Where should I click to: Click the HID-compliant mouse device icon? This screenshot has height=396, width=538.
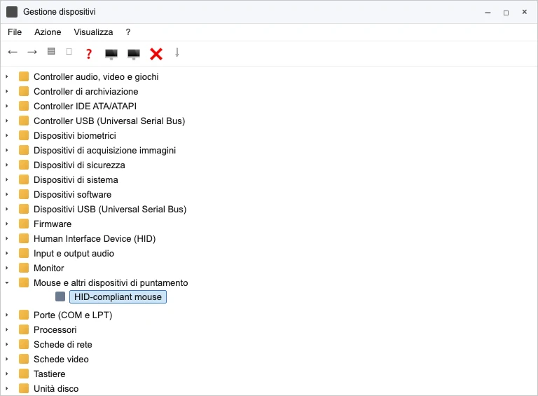tap(60, 296)
